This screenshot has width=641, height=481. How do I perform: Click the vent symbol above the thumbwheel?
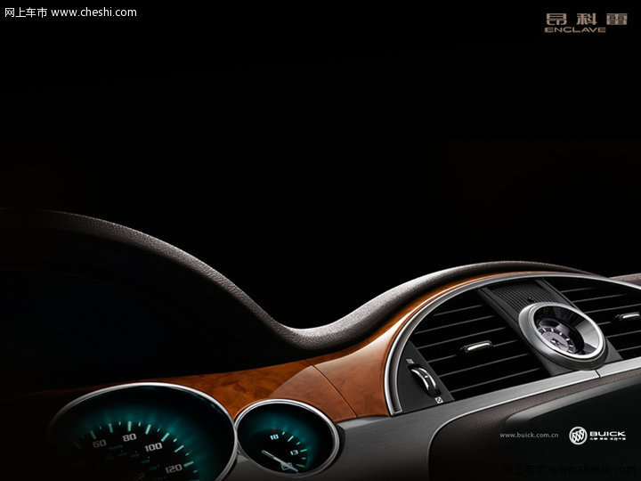pos(410,361)
